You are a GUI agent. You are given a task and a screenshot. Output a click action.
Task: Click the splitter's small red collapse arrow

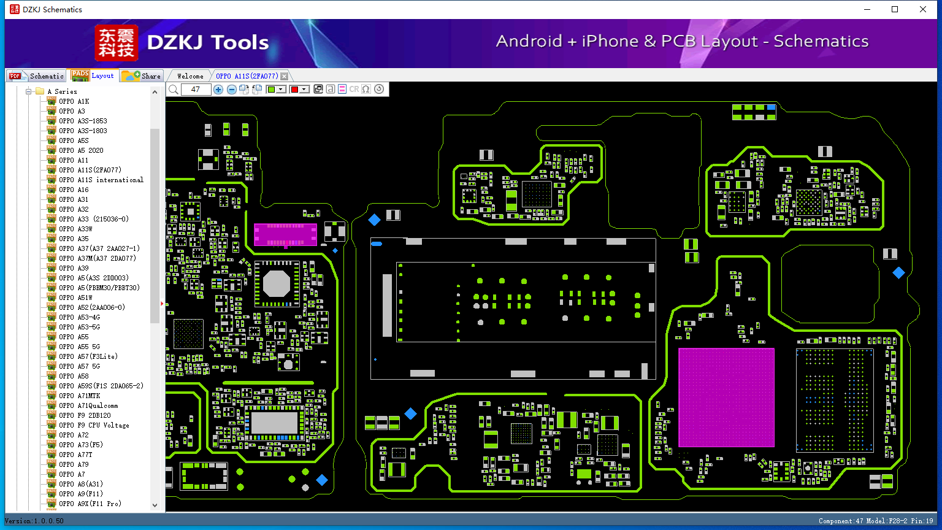click(162, 304)
